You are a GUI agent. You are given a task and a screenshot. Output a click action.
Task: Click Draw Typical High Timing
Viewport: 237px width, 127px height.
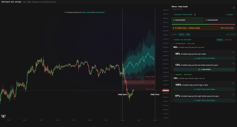pos(204,89)
